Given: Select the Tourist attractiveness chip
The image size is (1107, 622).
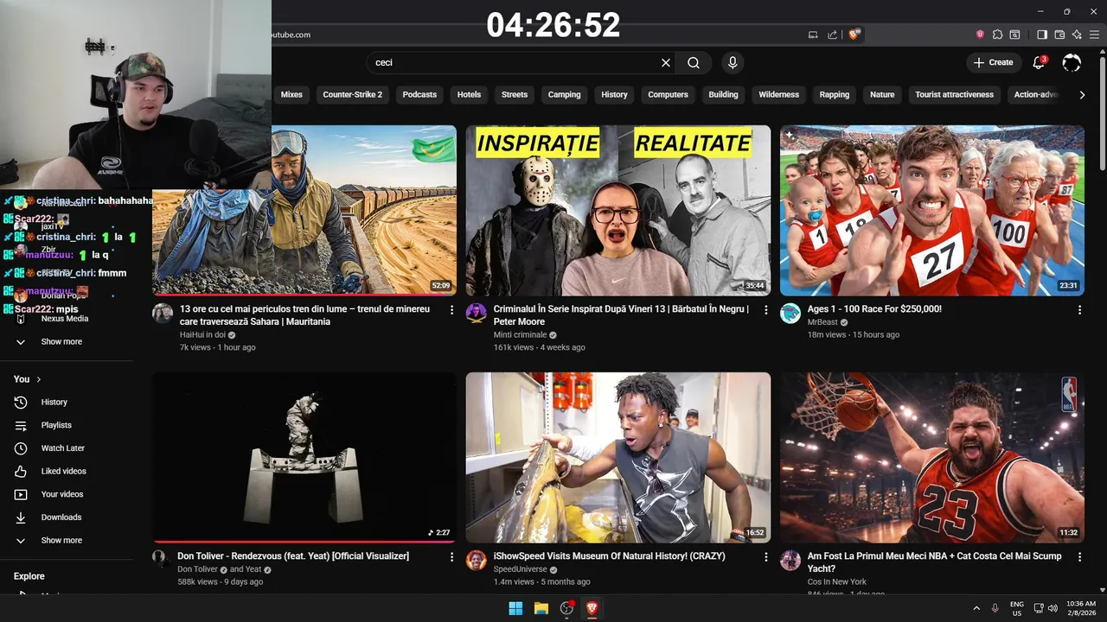Looking at the screenshot, I should 954,94.
